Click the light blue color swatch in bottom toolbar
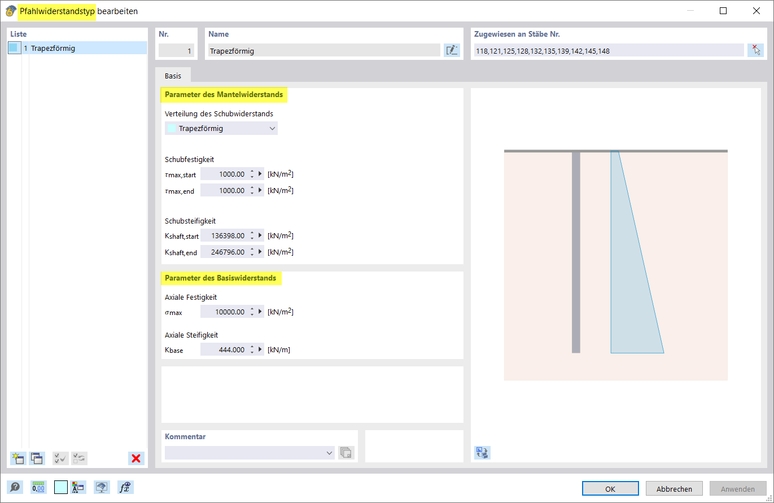Viewport: 774px width, 503px height. pyautogui.click(x=61, y=487)
